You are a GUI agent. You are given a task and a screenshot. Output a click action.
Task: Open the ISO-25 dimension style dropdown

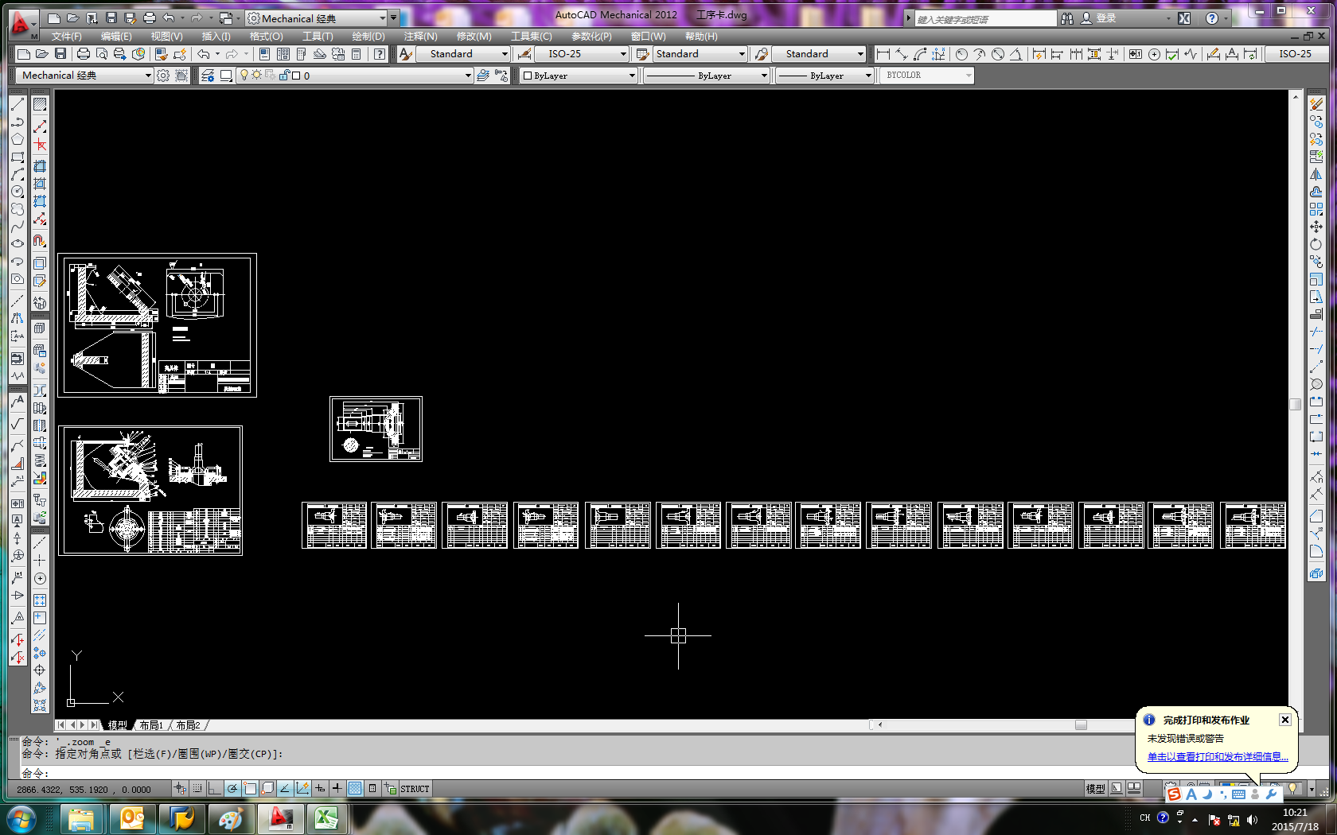point(623,54)
